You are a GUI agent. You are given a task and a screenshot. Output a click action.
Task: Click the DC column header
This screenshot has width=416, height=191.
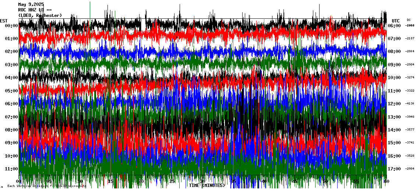(x=409, y=20)
